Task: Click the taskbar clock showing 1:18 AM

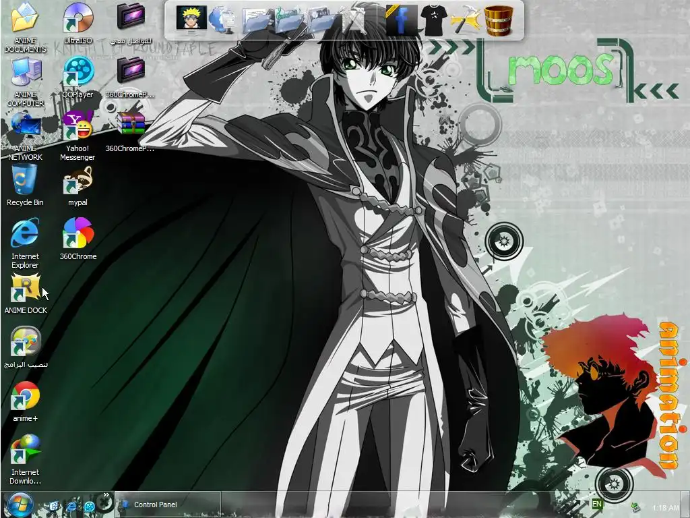Action: pyautogui.click(x=666, y=508)
